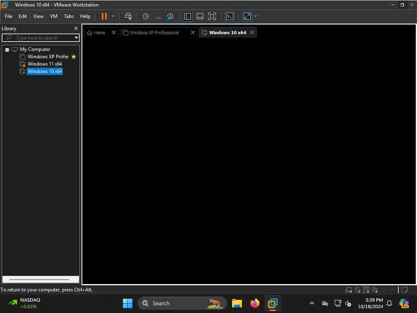Click the muted volume tray icon
This screenshot has width=417, height=313.
click(348, 303)
